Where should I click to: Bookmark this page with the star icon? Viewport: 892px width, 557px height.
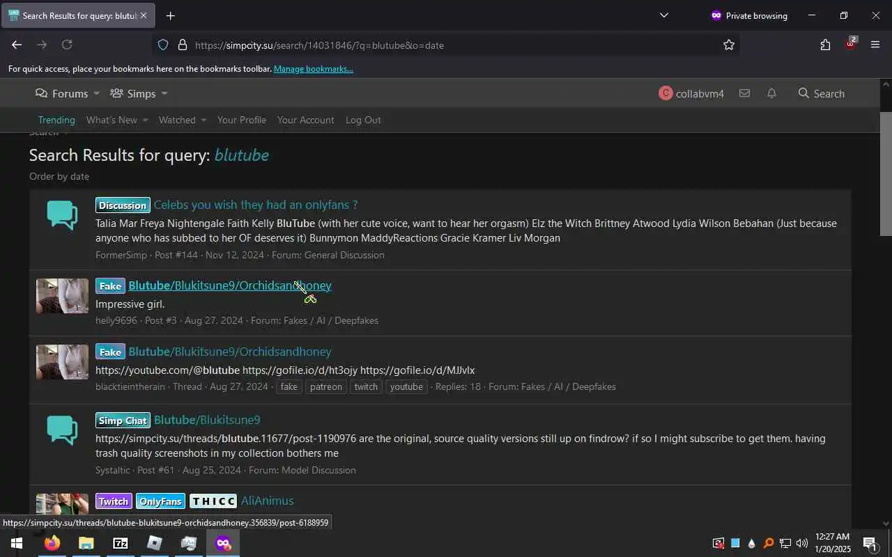tap(729, 45)
